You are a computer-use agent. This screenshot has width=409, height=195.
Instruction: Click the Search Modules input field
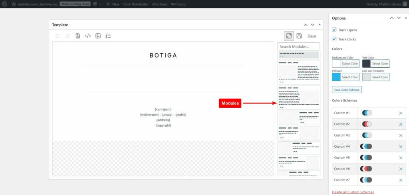point(298,47)
